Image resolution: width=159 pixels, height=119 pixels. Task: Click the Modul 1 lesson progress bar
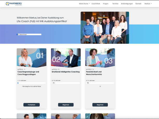click(x=31, y=83)
